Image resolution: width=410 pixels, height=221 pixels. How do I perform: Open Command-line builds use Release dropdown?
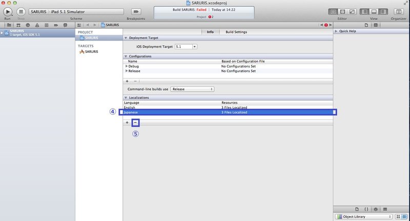(x=193, y=89)
